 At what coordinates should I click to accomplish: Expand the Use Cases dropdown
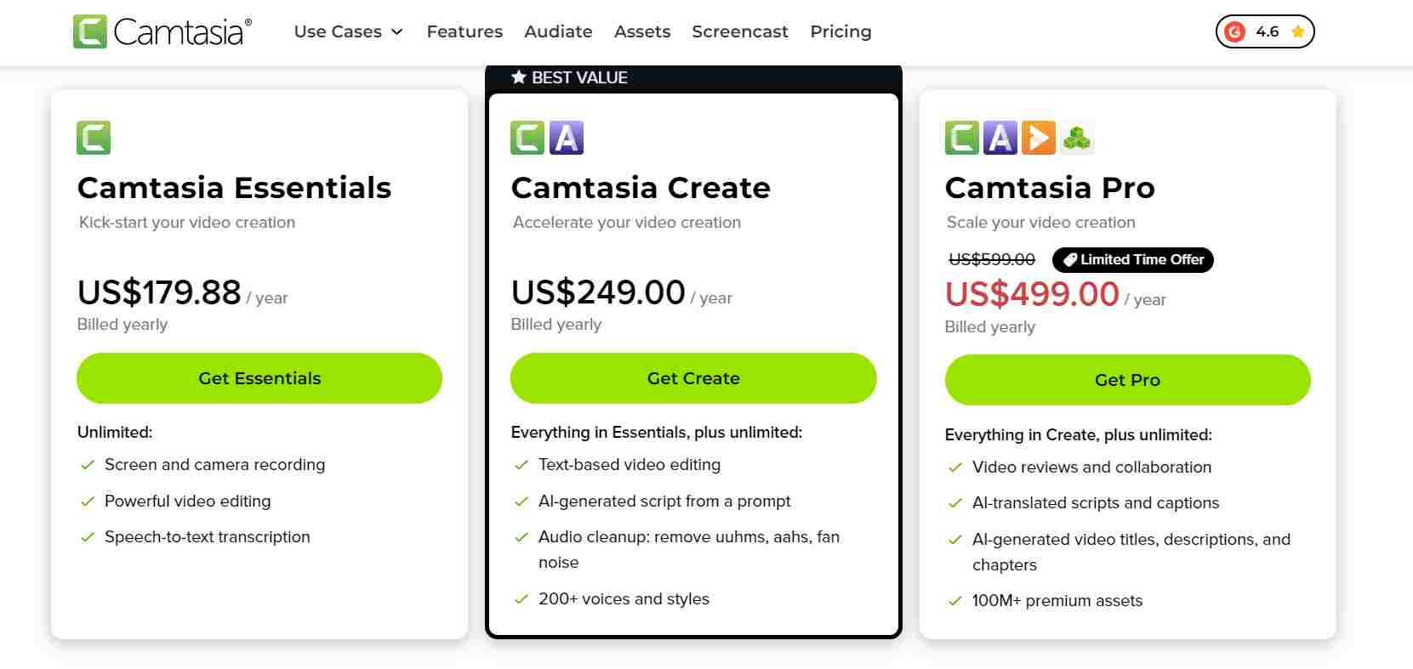pos(348,31)
